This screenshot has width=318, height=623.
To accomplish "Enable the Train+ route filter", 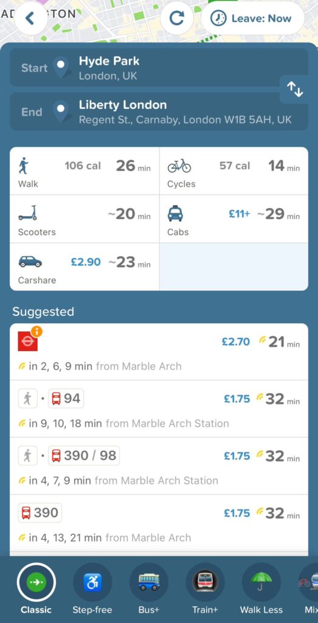I will 205,588.
